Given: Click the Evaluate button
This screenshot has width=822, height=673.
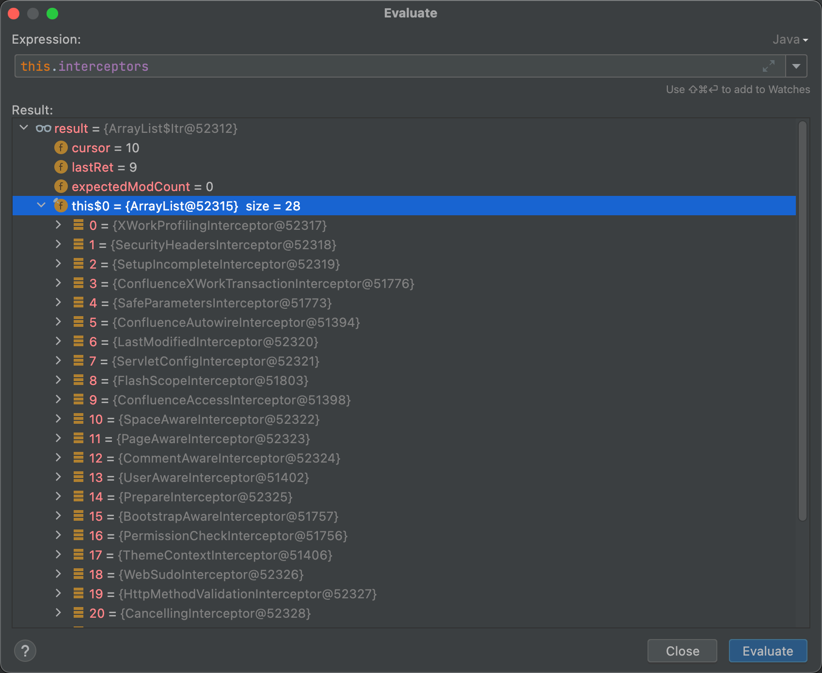Looking at the screenshot, I should pos(768,651).
